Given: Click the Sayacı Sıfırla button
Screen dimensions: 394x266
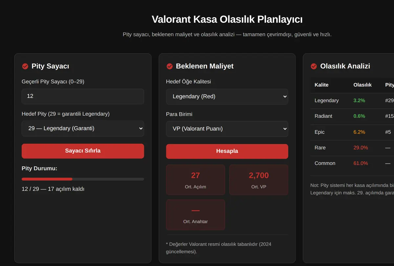Looking at the screenshot, I should (83, 151).
